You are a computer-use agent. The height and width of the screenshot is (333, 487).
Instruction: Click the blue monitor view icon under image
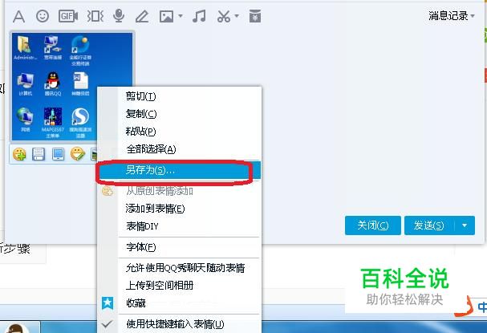click(x=58, y=154)
